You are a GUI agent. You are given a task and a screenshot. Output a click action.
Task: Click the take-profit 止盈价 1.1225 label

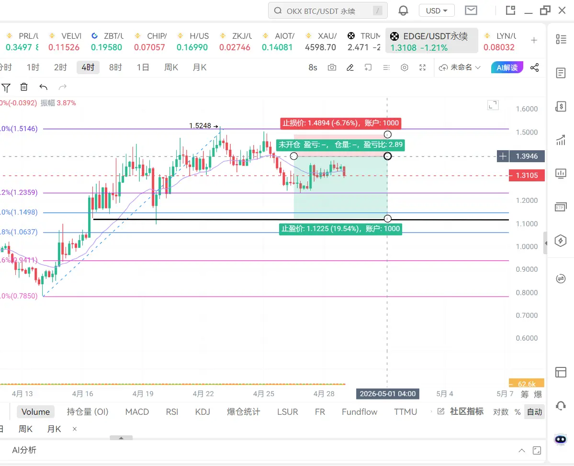pos(340,229)
